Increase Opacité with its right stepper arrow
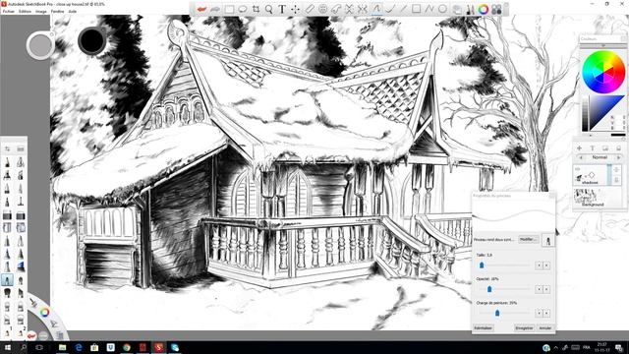Viewport: 629px width, 354px height. [x=546, y=289]
